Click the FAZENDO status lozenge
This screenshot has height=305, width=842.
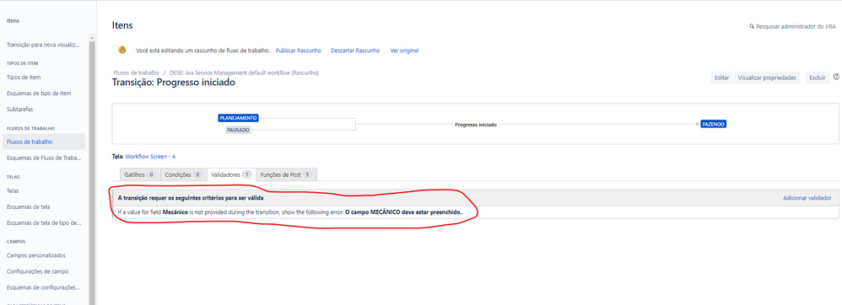[714, 124]
